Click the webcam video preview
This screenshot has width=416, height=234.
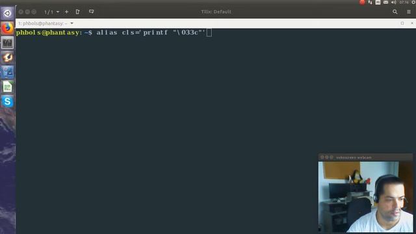(x=365, y=197)
